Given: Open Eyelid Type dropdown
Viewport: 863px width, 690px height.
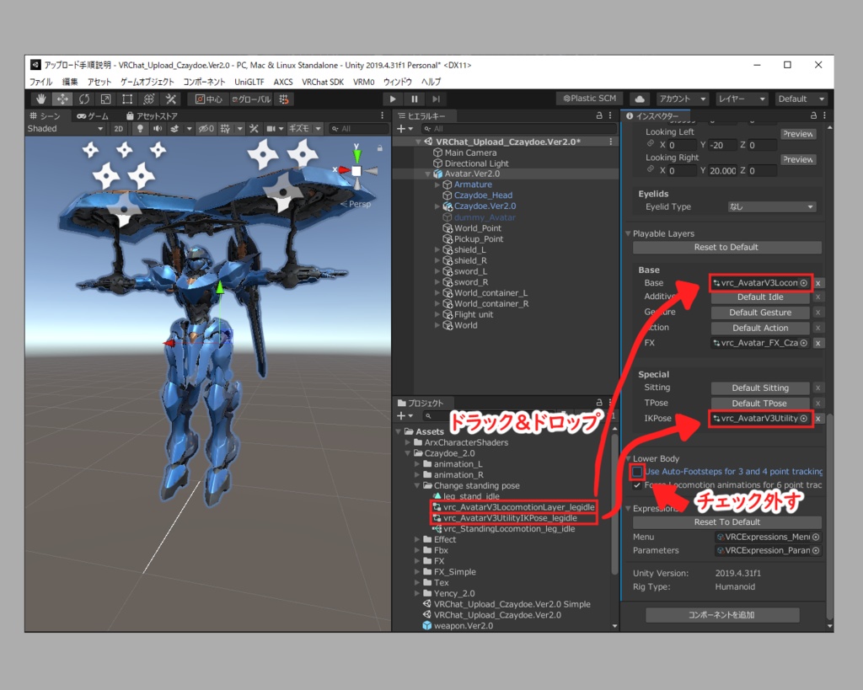Looking at the screenshot, I should tap(772, 207).
